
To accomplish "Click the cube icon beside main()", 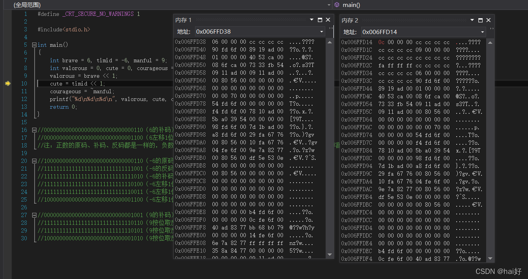I will 337,5.
